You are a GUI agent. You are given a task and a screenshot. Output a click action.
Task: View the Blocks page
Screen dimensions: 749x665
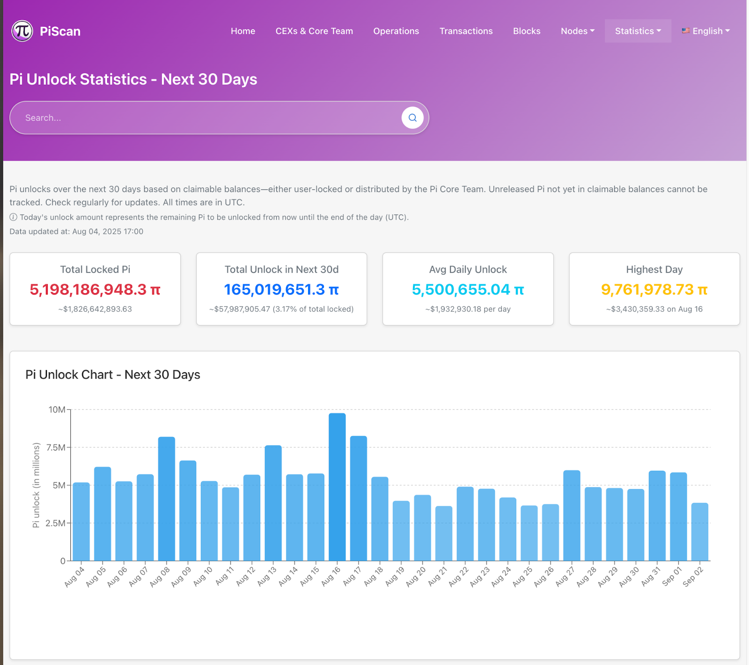(x=527, y=31)
